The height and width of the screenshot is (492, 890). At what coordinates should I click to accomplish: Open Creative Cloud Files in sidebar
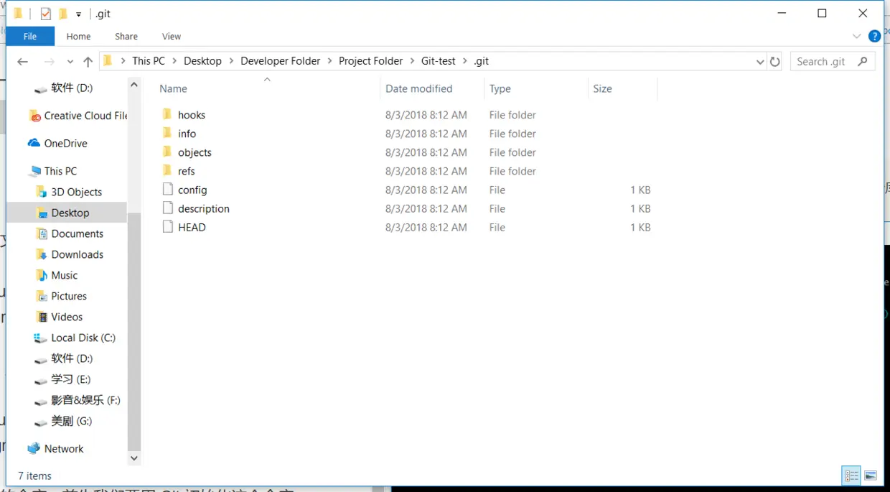[x=79, y=116]
